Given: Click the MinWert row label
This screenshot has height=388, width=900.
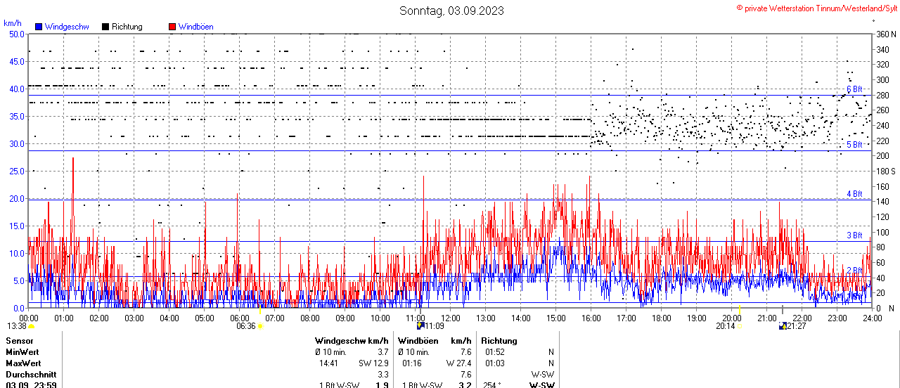Looking at the screenshot, I should [22, 352].
